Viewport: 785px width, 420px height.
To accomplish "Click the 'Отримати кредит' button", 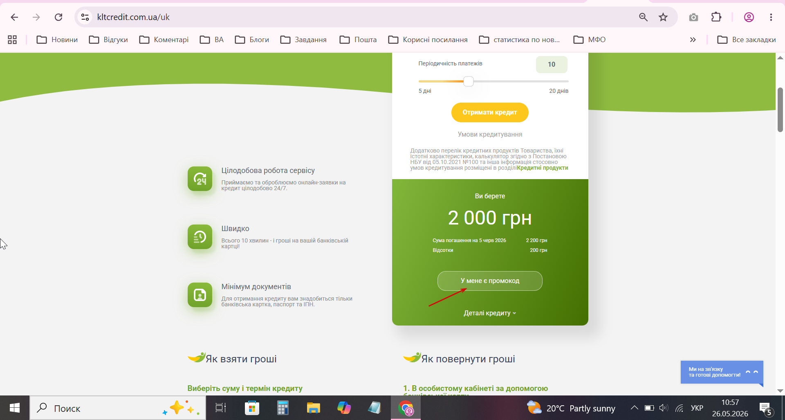I will [490, 112].
